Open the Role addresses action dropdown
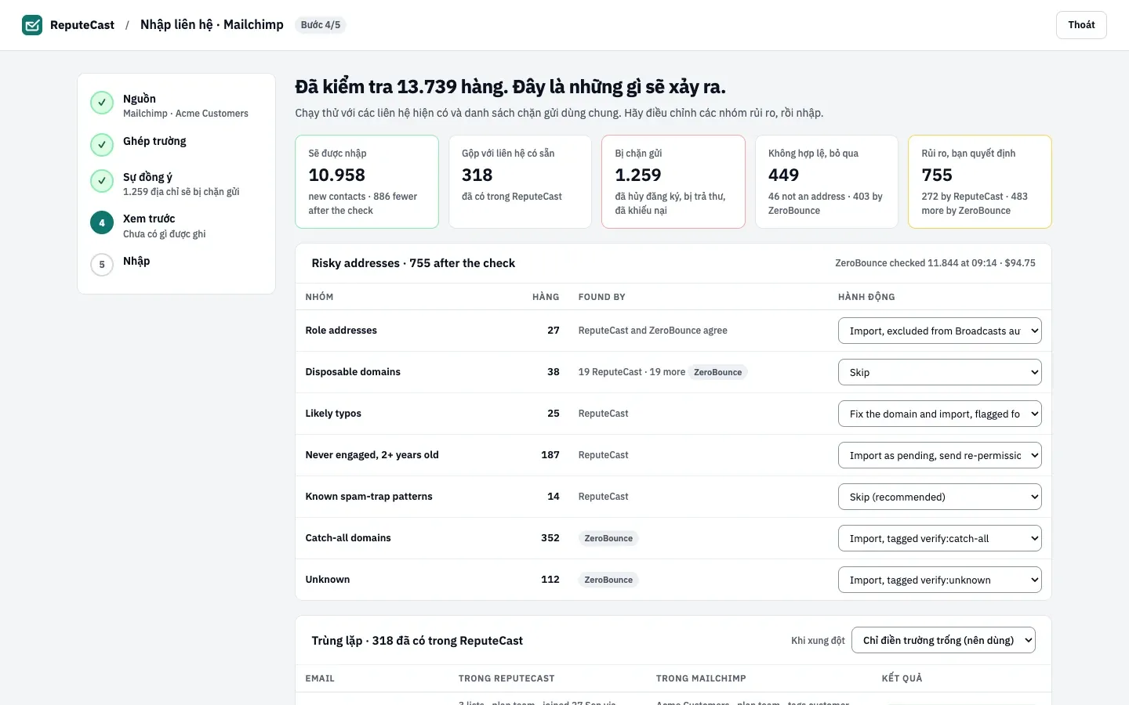Image resolution: width=1129 pixels, height=705 pixels. click(x=940, y=331)
